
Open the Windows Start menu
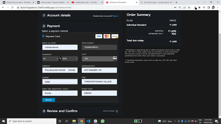click(x=3, y=121)
